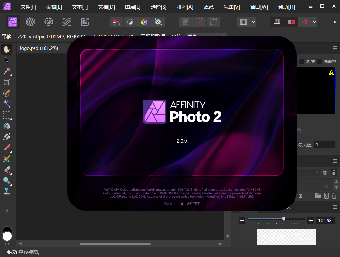Open the 帮助[H] menu
The height and width of the screenshot is (257, 340).
point(286,7)
